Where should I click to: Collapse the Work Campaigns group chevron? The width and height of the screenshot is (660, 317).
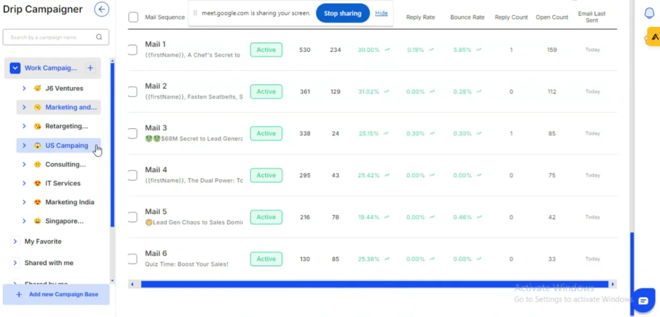click(x=15, y=68)
